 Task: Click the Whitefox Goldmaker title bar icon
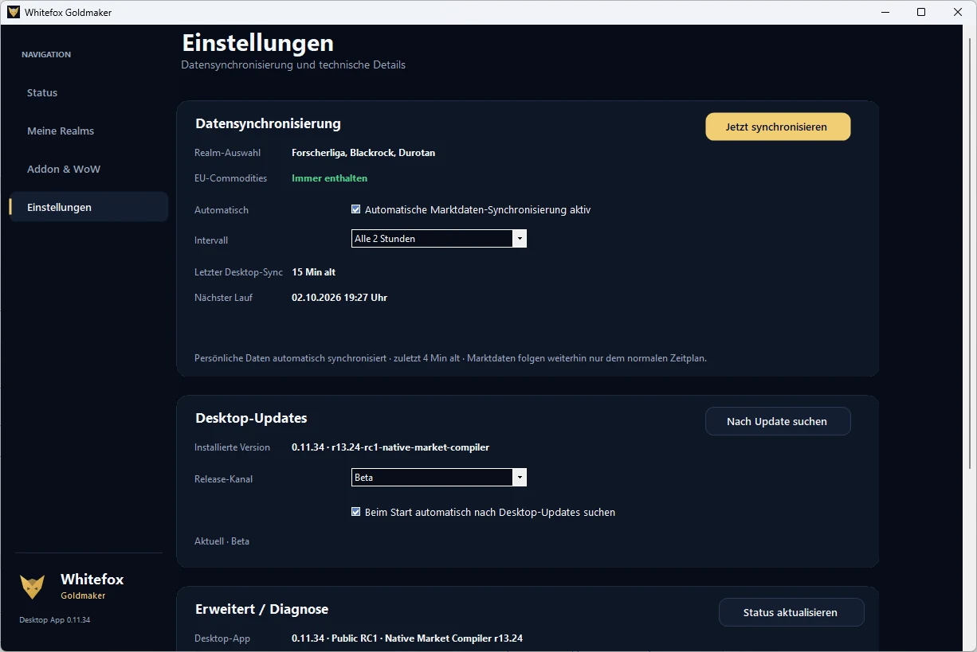click(13, 12)
